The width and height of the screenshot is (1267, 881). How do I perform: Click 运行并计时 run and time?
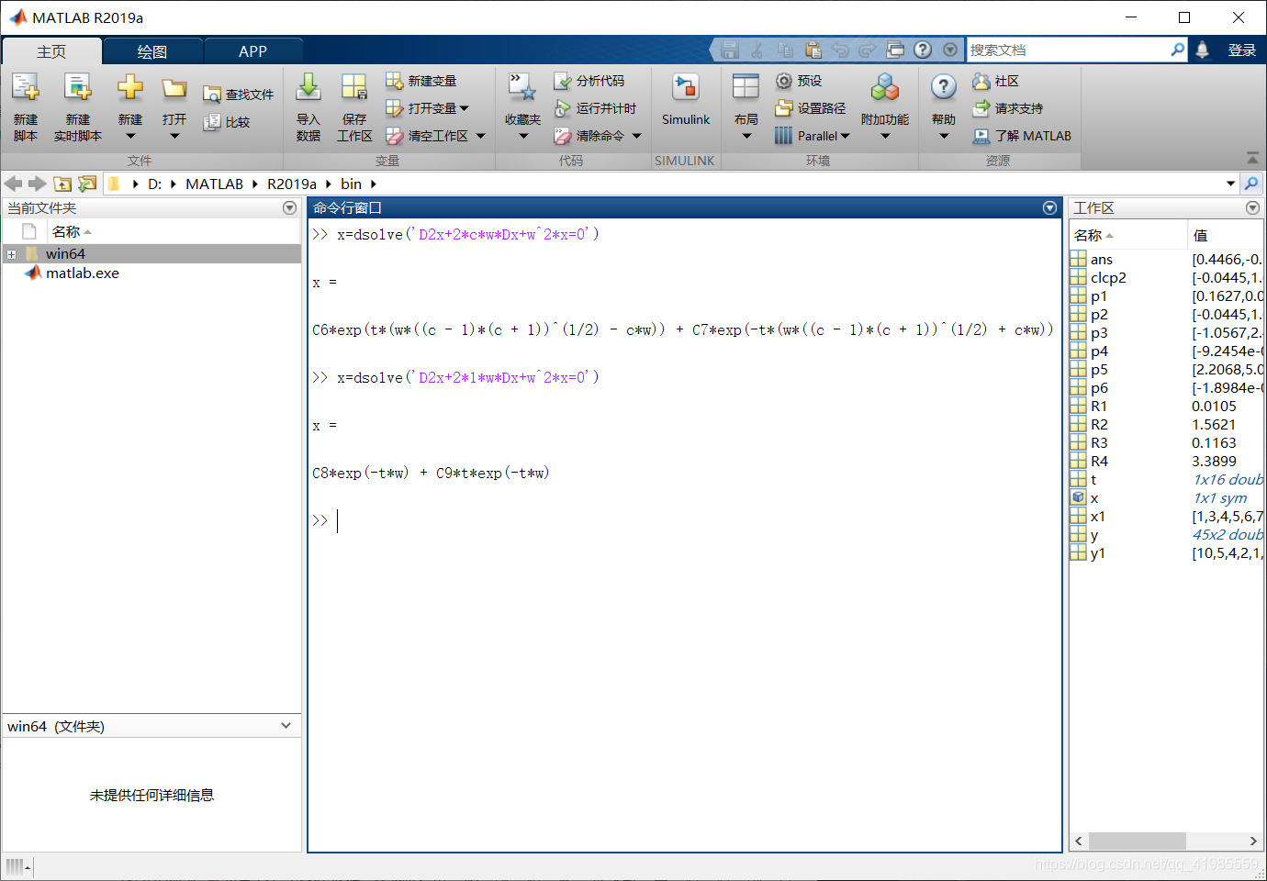click(595, 108)
